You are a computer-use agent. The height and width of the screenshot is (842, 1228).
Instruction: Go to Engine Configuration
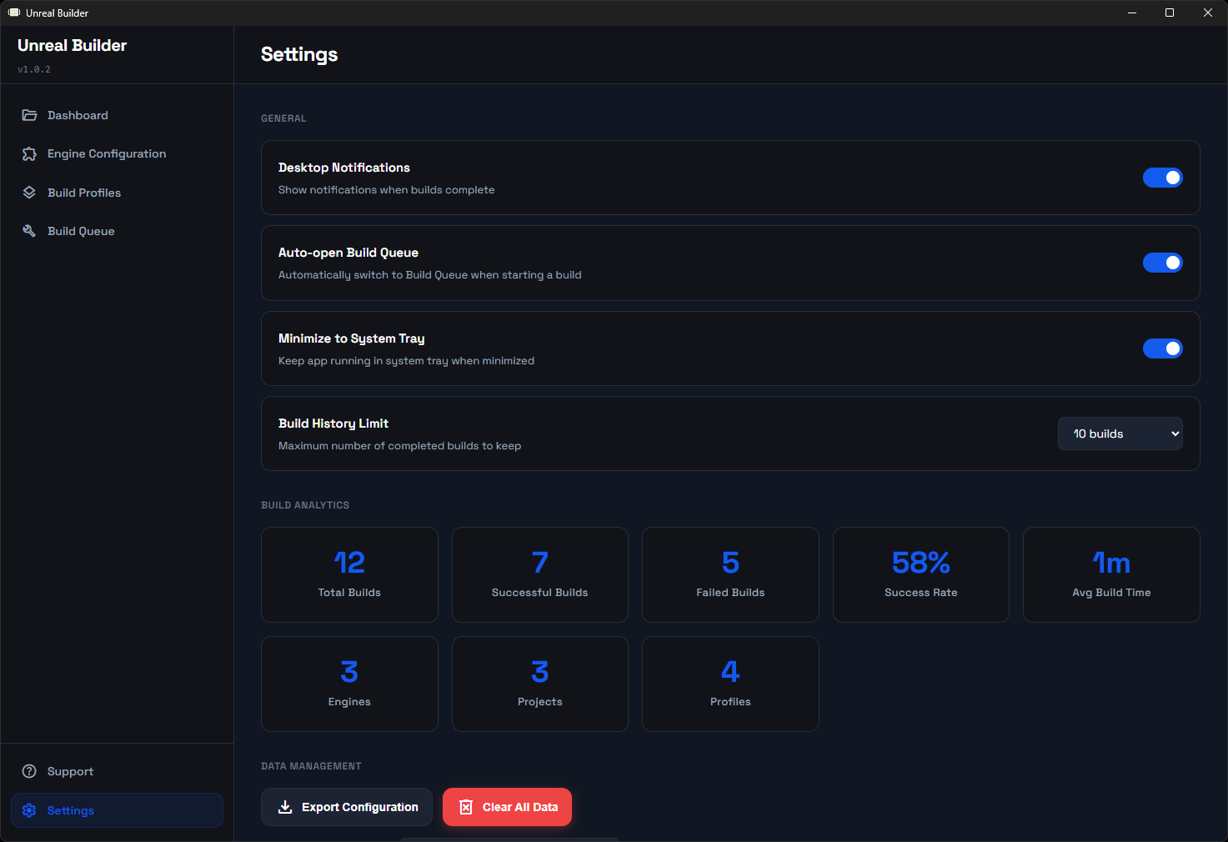point(117,153)
